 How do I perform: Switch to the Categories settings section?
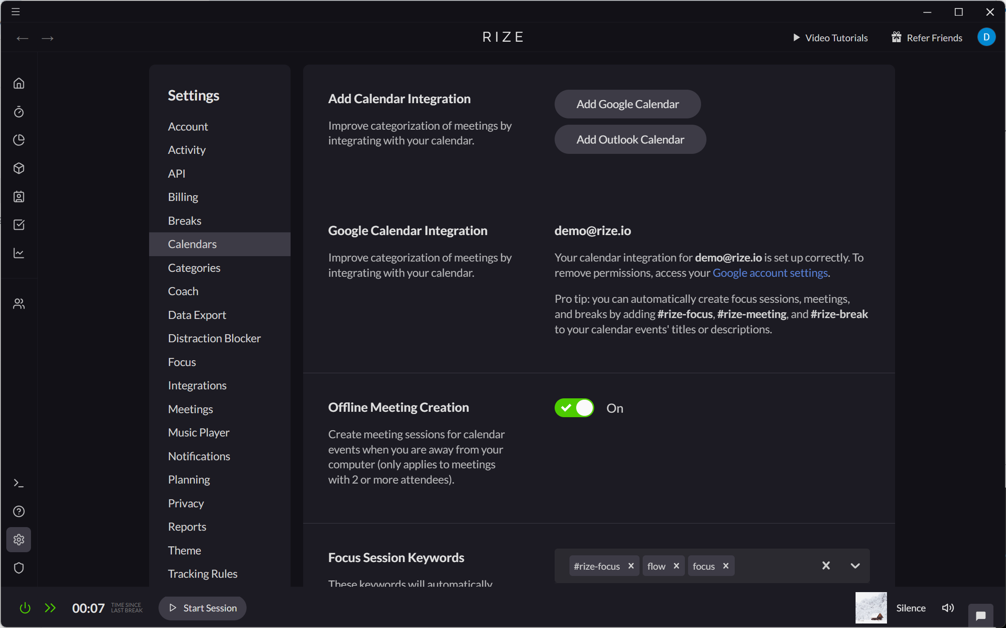pyautogui.click(x=194, y=267)
